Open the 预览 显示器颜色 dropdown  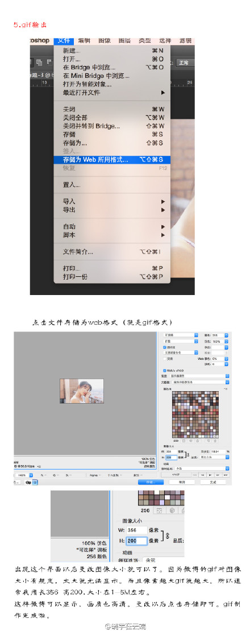[x=199, y=376]
